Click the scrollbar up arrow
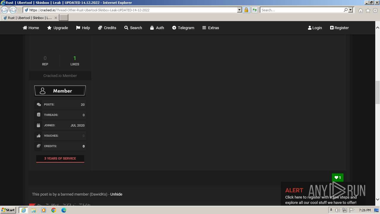 (377, 28)
